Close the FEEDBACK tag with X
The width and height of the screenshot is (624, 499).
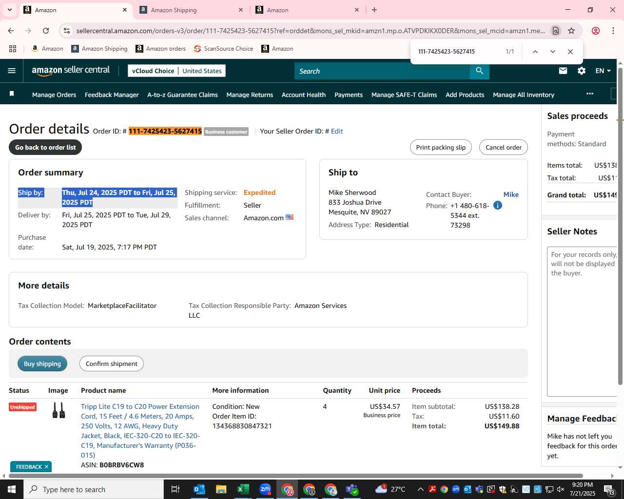[x=46, y=466]
